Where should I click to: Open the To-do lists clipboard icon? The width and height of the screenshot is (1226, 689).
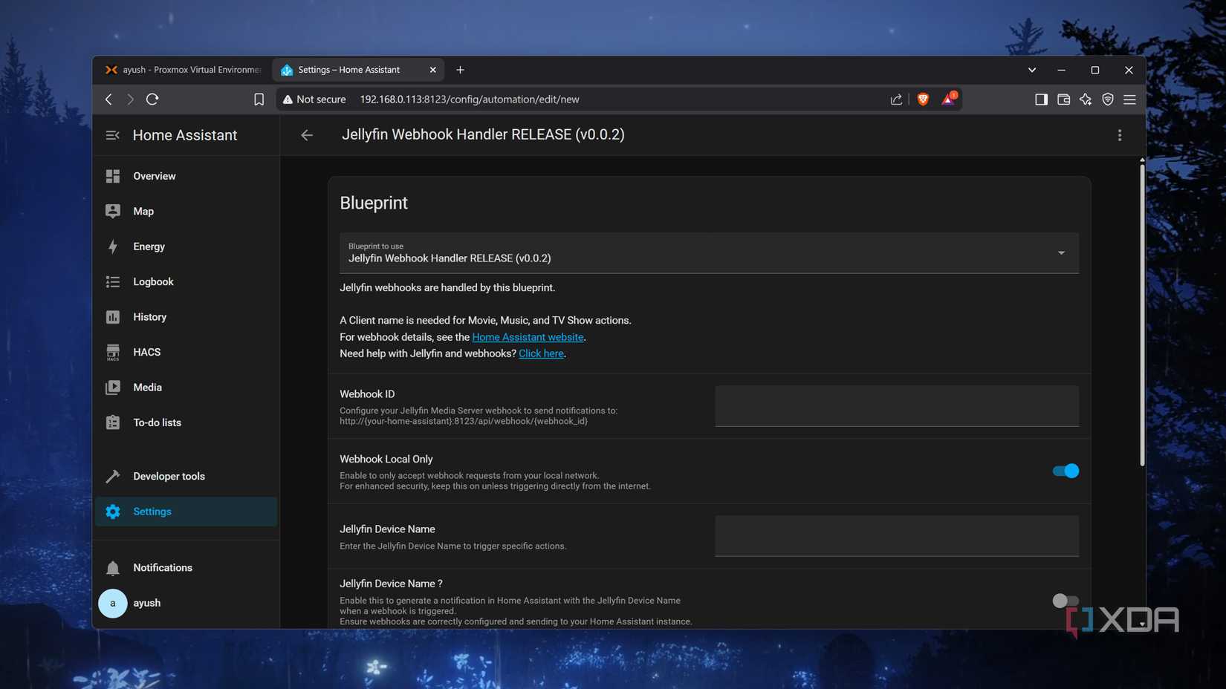[x=112, y=422]
